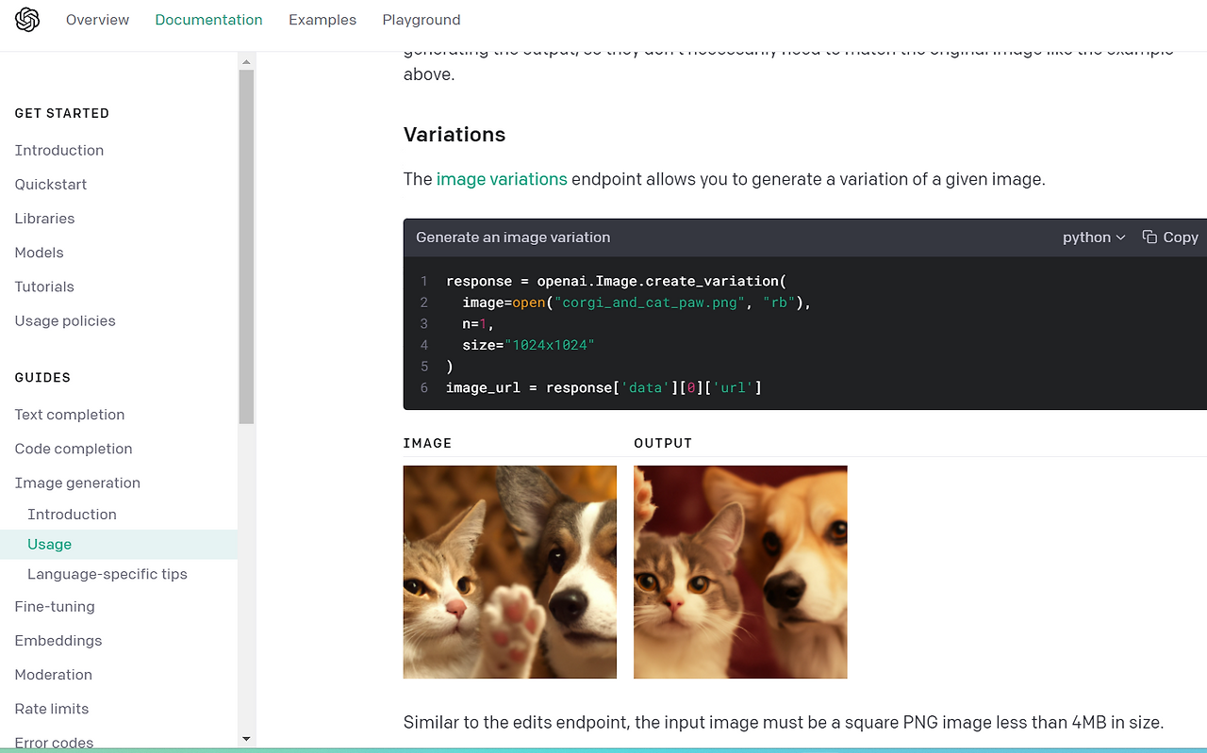The height and width of the screenshot is (753, 1207).
Task: Open the Moderation guide
Action: pos(54,675)
